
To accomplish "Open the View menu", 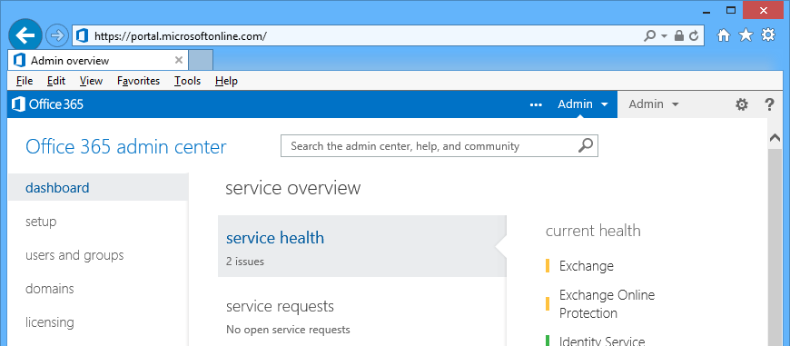I will point(91,81).
